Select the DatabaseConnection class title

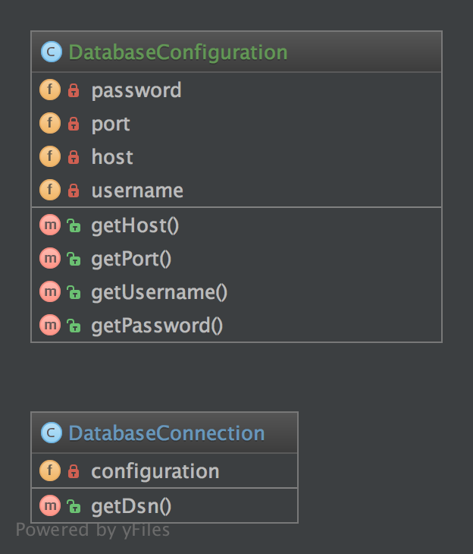pos(167,433)
